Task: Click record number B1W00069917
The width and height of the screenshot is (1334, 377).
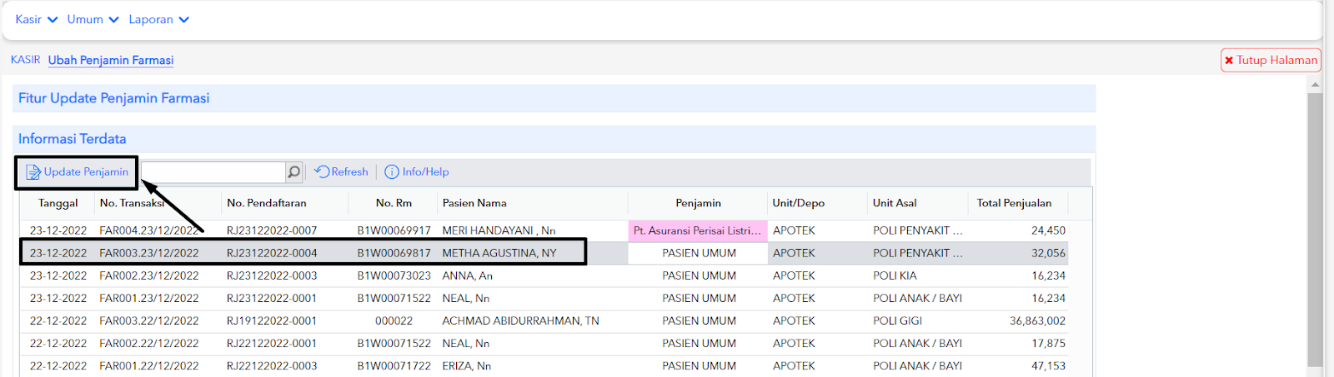Action: pos(394,231)
